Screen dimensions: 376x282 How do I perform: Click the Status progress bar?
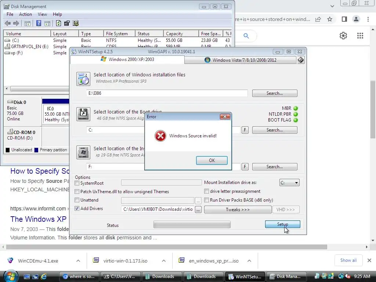click(x=192, y=224)
